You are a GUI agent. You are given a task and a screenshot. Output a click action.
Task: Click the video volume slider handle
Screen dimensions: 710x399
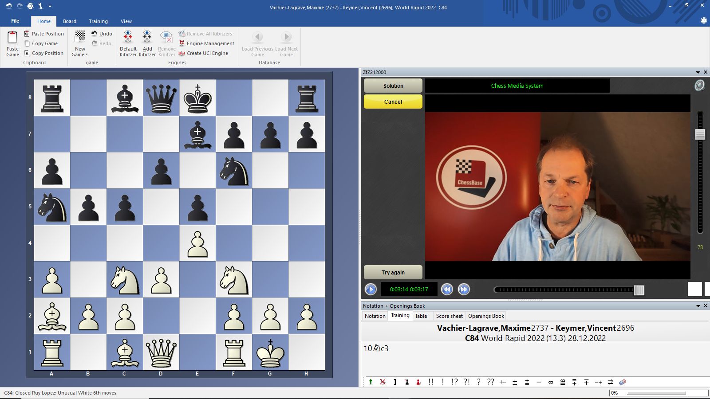pyautogui.click(x=700, y=134)
